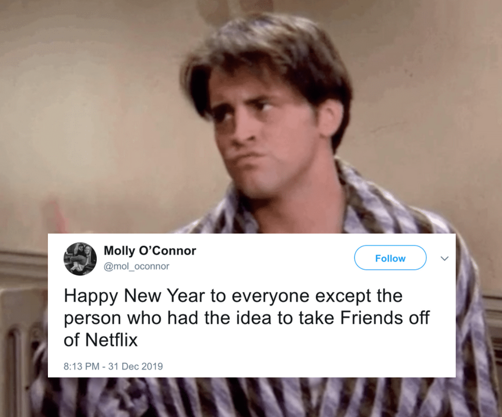
Task: Click the Follow button
Action: pos(390,258)
